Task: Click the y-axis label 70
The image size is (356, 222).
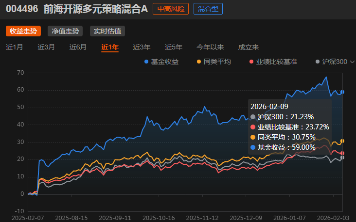Action: [20, 73]
